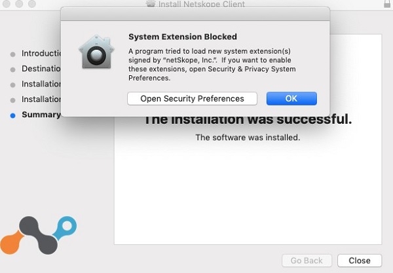Click the software was installed text

point(248,138)
